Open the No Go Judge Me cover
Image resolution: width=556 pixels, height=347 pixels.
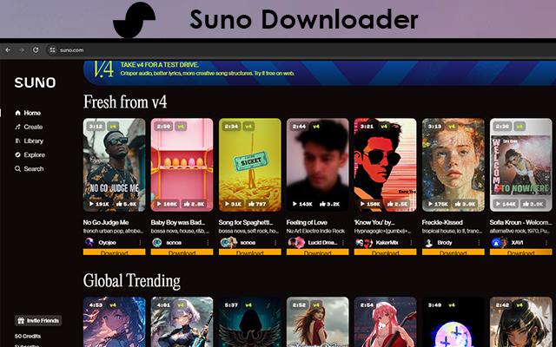coord(114,165)
